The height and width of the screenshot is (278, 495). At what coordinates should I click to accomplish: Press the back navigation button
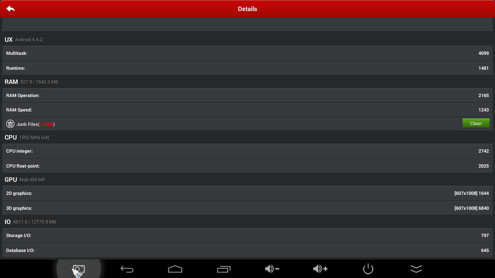[x=127, y=268]
